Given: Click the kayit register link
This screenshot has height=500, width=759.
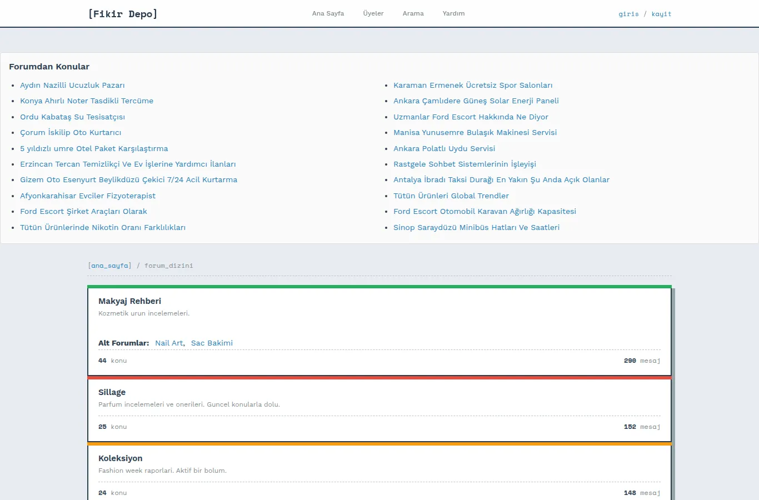Looking at the screenshot, I should coord(661,14).
